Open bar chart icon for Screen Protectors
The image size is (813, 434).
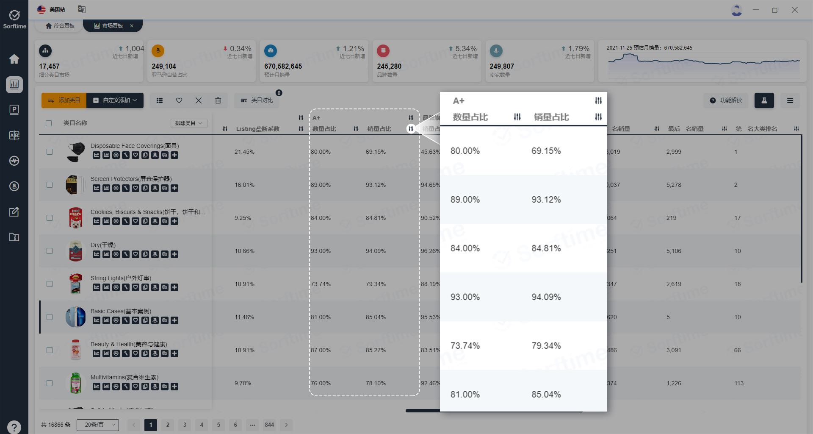[106, 188]
